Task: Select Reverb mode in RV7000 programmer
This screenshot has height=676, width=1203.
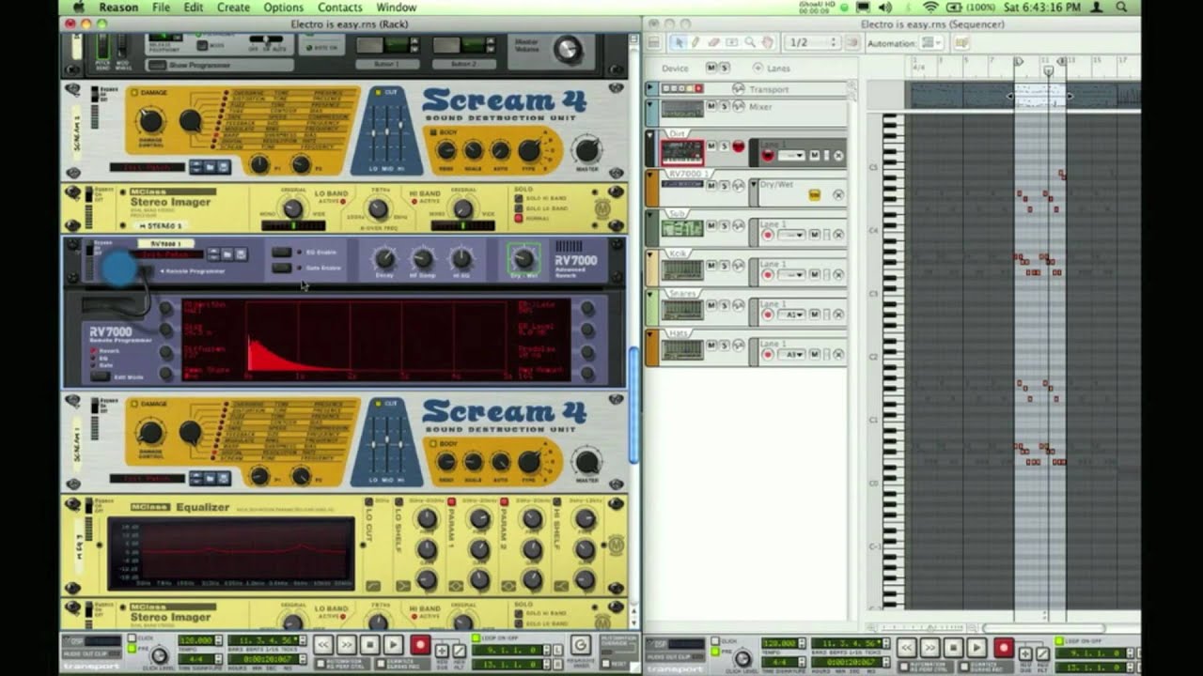Action: [x=93, y=350]
